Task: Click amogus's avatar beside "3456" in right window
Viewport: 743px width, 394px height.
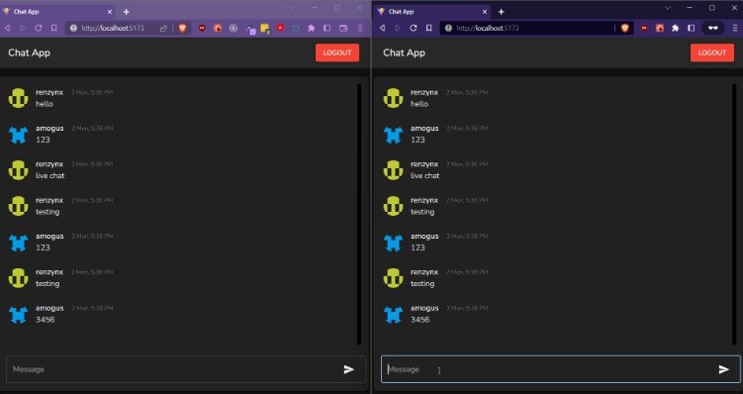Action: point(393,314)
